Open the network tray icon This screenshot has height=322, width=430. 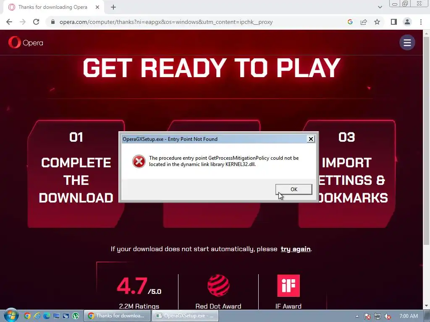[x=378, y=316]
